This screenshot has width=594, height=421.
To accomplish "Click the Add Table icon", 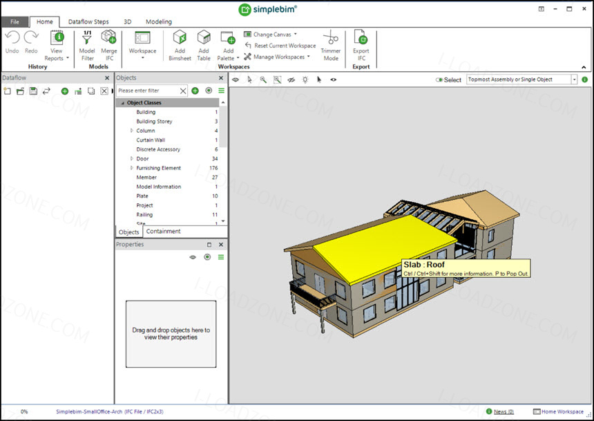I will click(x=204, y=37).
